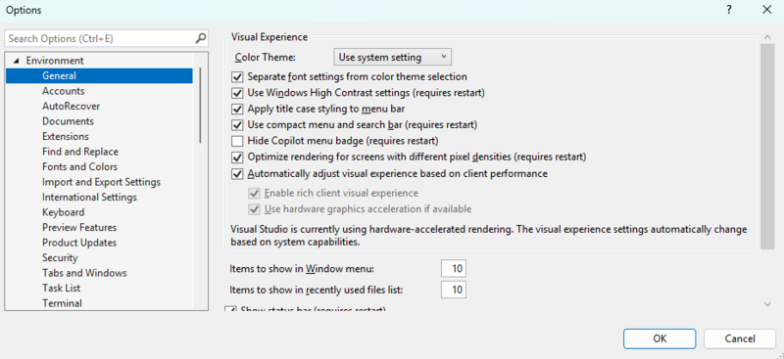Open AutoRecover settings
The width and height of the screenshot is (784, 359).
(71, 107)
